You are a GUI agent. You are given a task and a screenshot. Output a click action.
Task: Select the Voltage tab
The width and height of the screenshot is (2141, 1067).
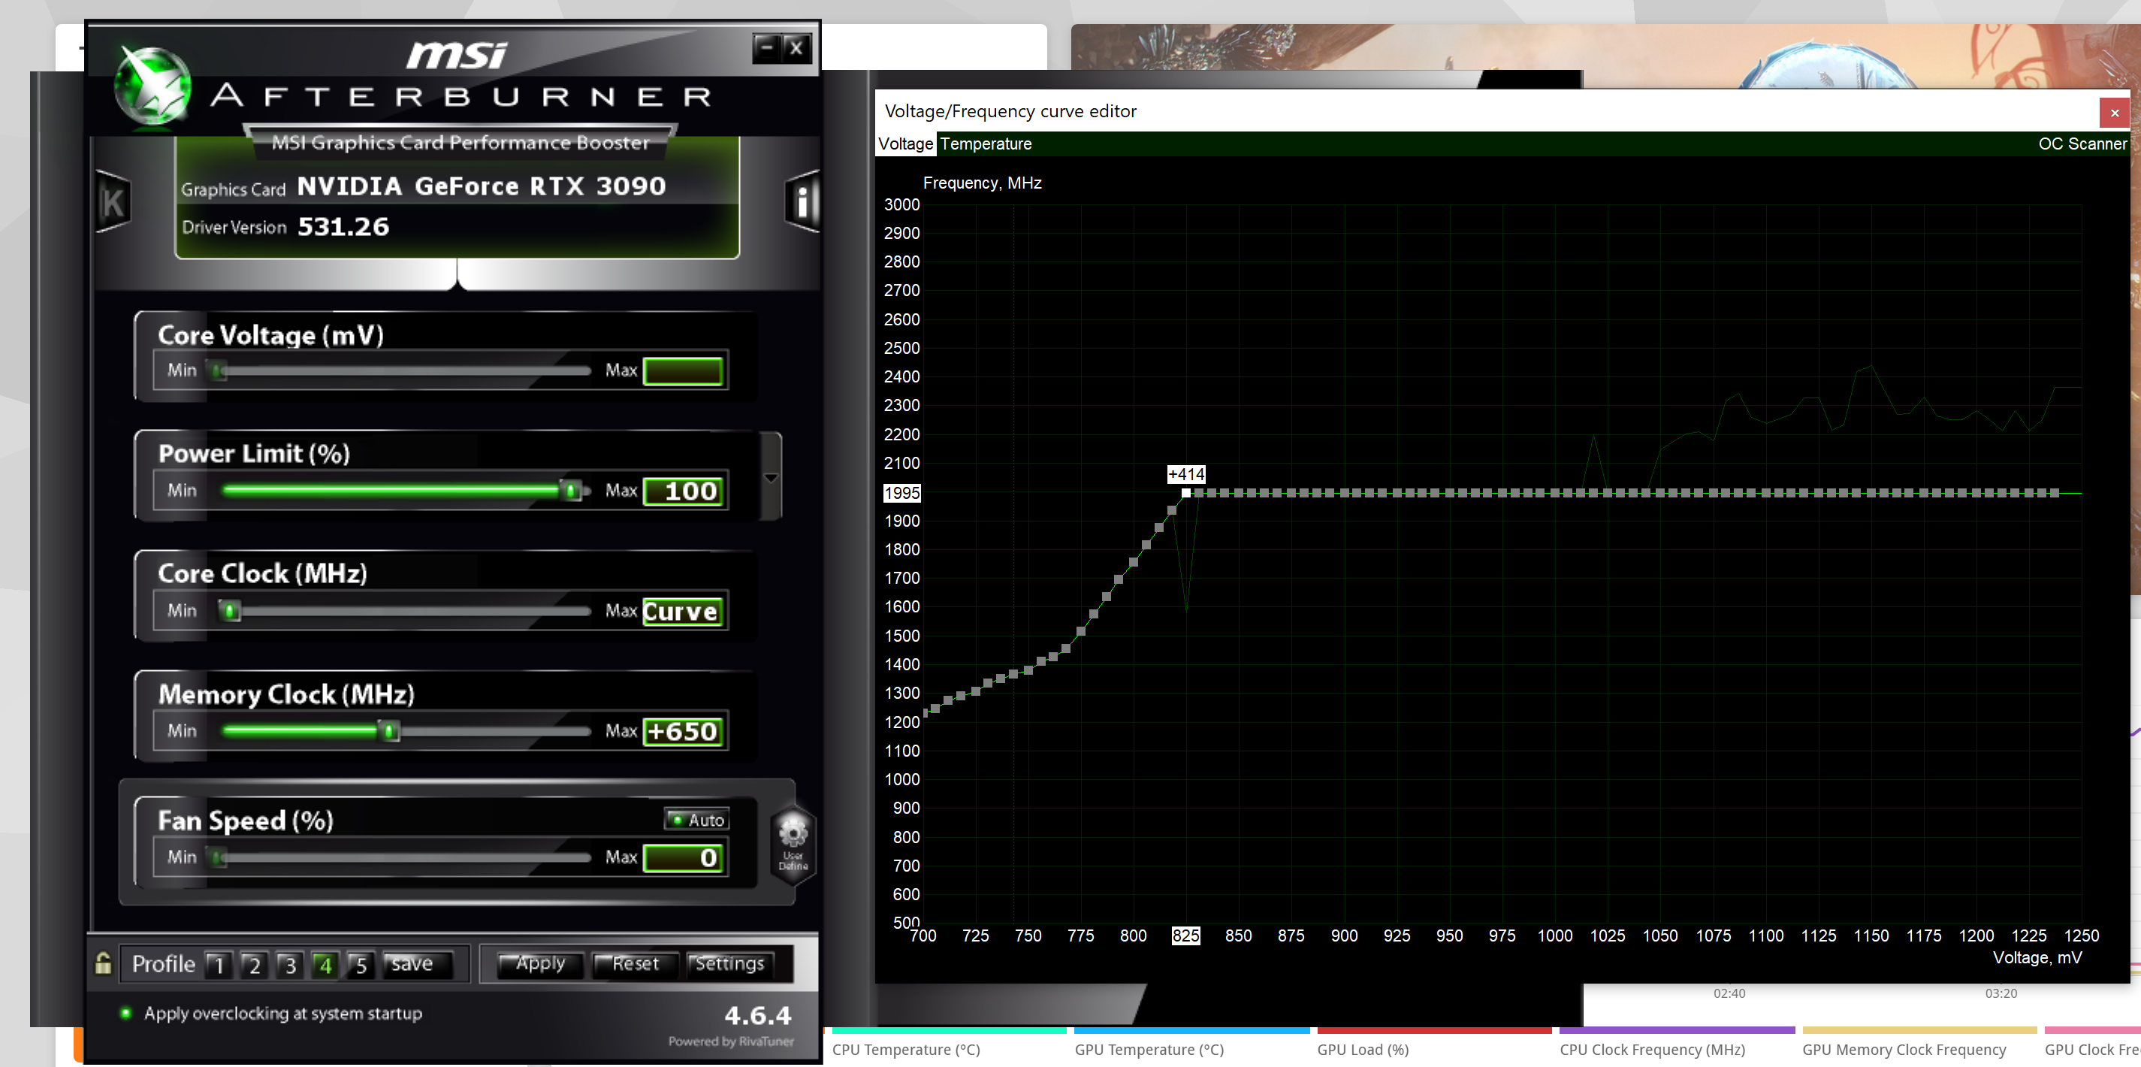coord(905,144)
